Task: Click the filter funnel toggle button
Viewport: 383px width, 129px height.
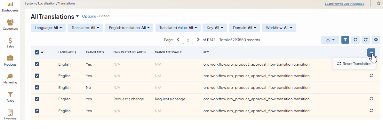Action: point(345,40)
